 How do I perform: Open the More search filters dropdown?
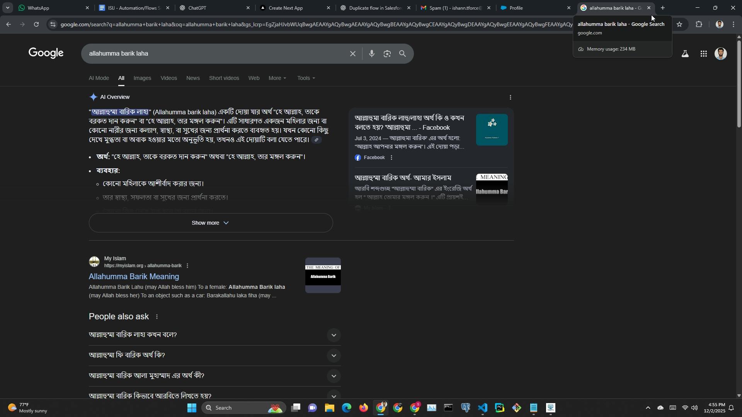pyautogui.click(x=277, y=78)
